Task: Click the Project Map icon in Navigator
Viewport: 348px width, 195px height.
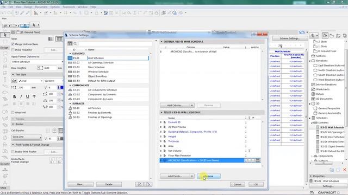Action: pos(325,35)
